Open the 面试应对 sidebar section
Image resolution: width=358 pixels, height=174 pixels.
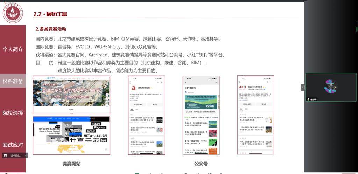(x=13, y=145)
